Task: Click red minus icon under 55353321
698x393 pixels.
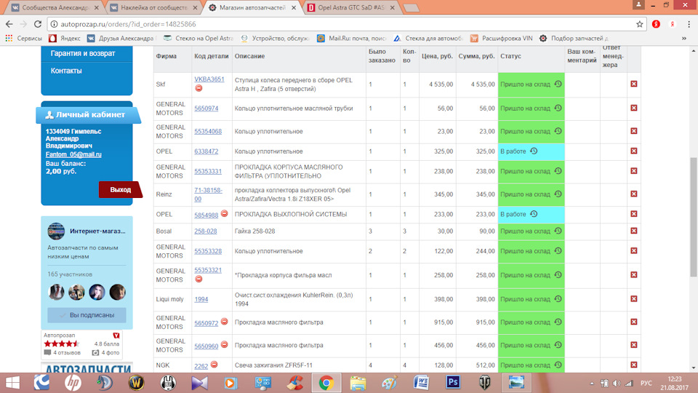Action: [198, 279]
